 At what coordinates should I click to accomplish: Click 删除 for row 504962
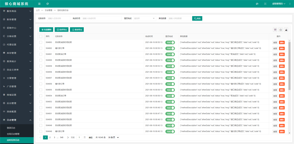pyautogui.click(x=282, y=48)
